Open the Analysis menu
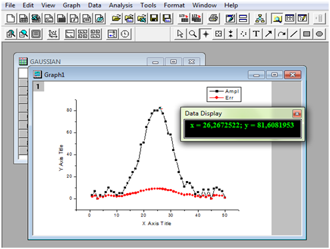The width and height of the screenshot is (330, 249). coord(121,5)
